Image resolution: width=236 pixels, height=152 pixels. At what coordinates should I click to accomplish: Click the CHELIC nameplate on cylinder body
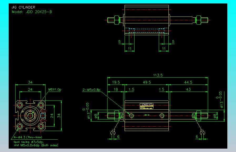point(147,106)
